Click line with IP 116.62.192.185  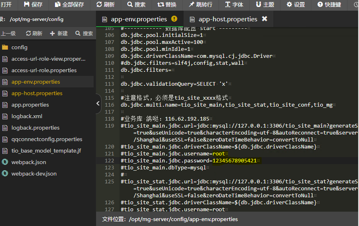(x=165, y=119)
